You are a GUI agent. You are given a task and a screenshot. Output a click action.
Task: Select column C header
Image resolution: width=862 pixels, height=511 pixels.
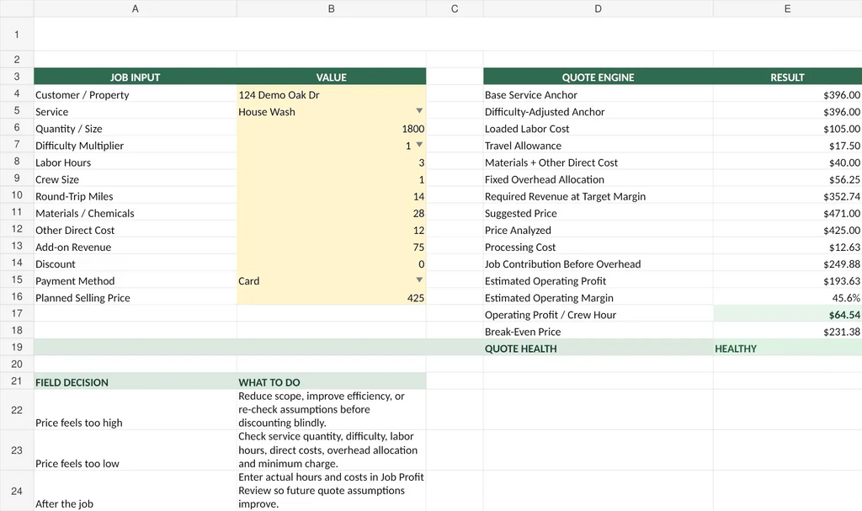(x=455, y=8)
